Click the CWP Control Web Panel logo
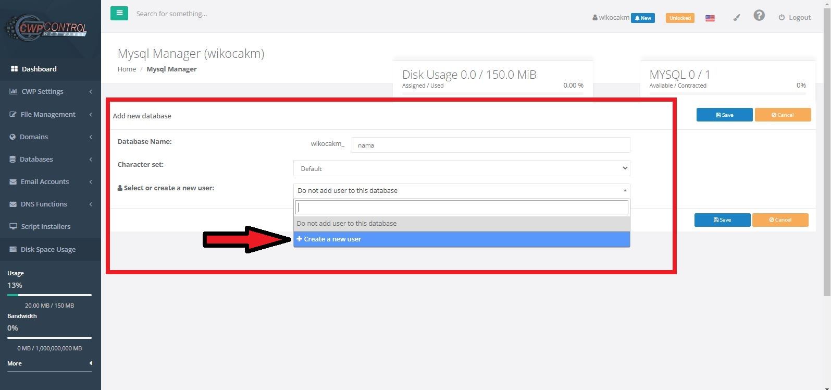The height and width of the screenshot is (390, 831). pyautogui.click(x=46, y=27)
